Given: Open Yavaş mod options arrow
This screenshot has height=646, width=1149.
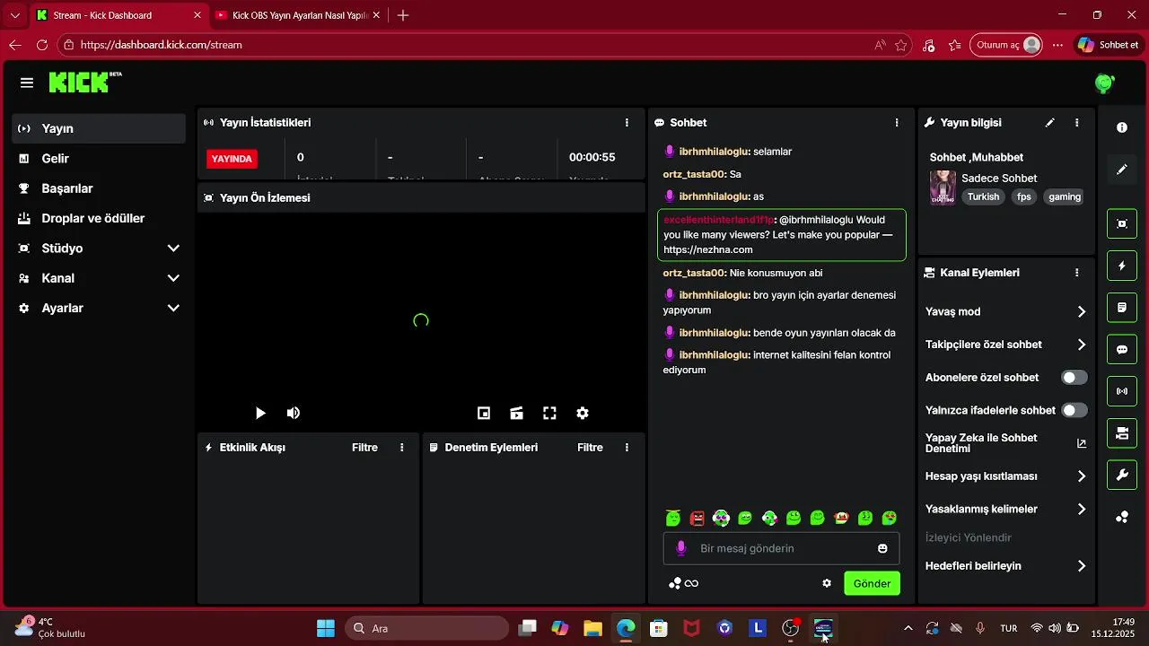Looking at the screenshot, I should pos(1081,311).
